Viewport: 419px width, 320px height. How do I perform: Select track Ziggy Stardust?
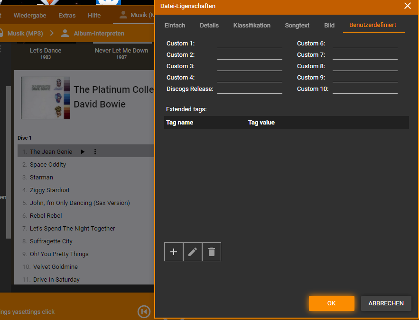tap(50, 190)
